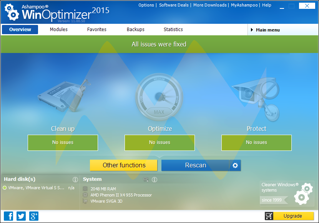
Task: Open Software Deals link
Action: (x=174, y=5)
